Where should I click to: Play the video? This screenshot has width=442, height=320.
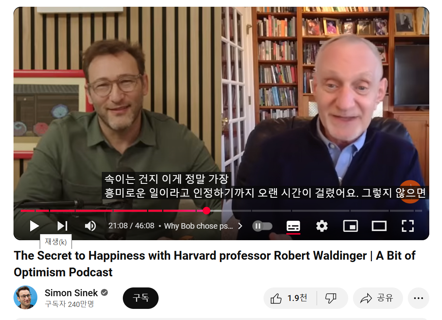[x=34, y=226]
